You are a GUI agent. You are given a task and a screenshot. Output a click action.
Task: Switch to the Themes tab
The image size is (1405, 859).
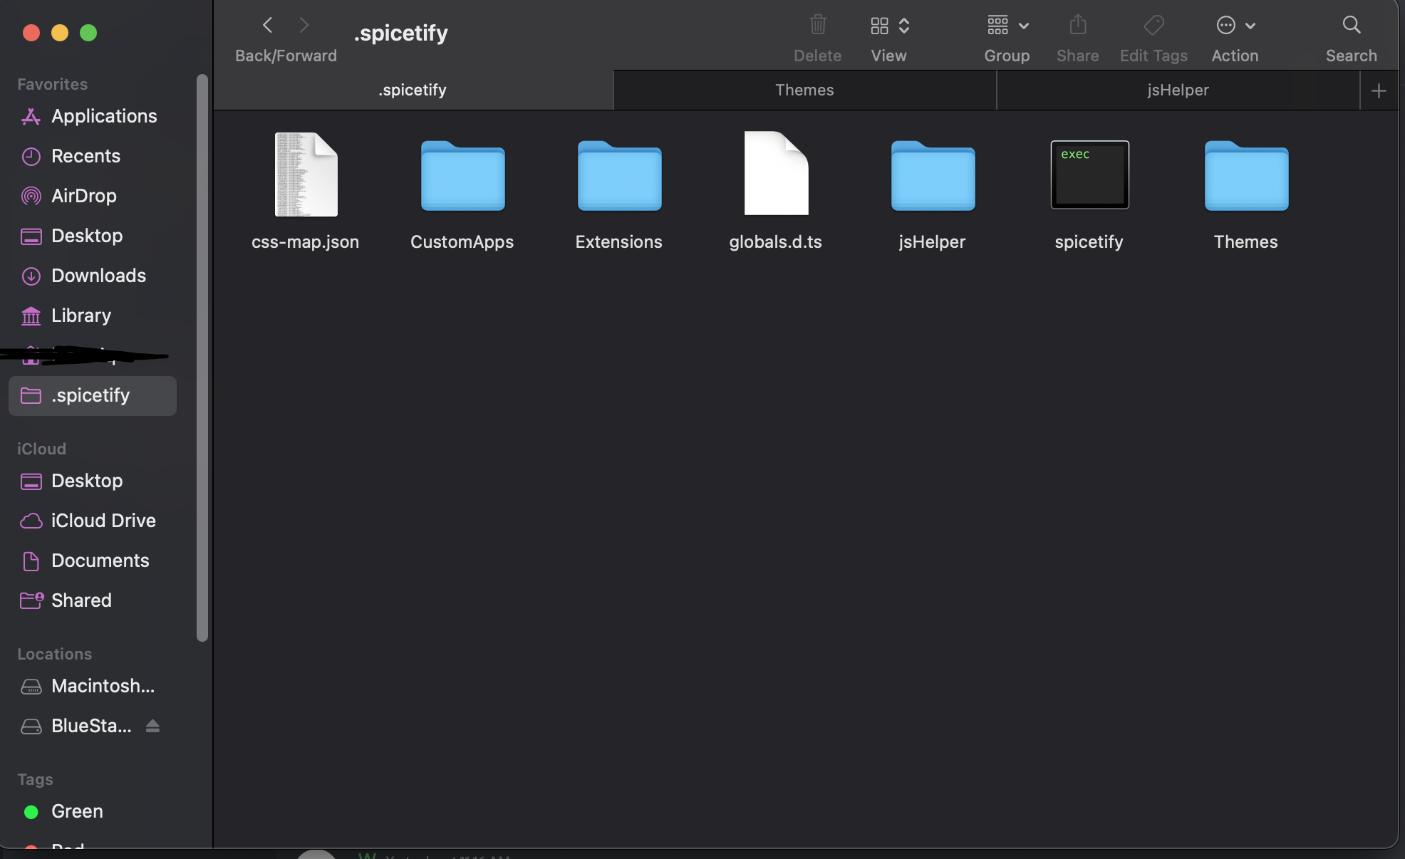pyautogui.click(x=804, y=90)
